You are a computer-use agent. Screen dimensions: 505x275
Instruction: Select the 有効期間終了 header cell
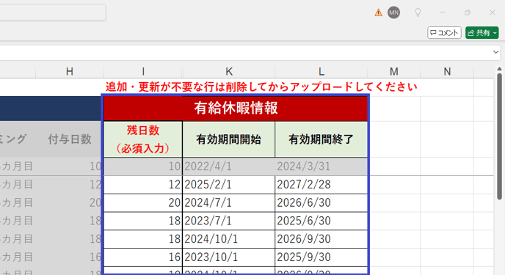321,139
